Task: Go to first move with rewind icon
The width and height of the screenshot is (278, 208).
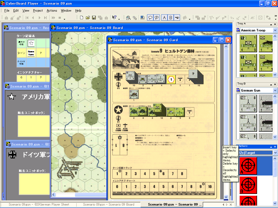Action: pos(27,18)
